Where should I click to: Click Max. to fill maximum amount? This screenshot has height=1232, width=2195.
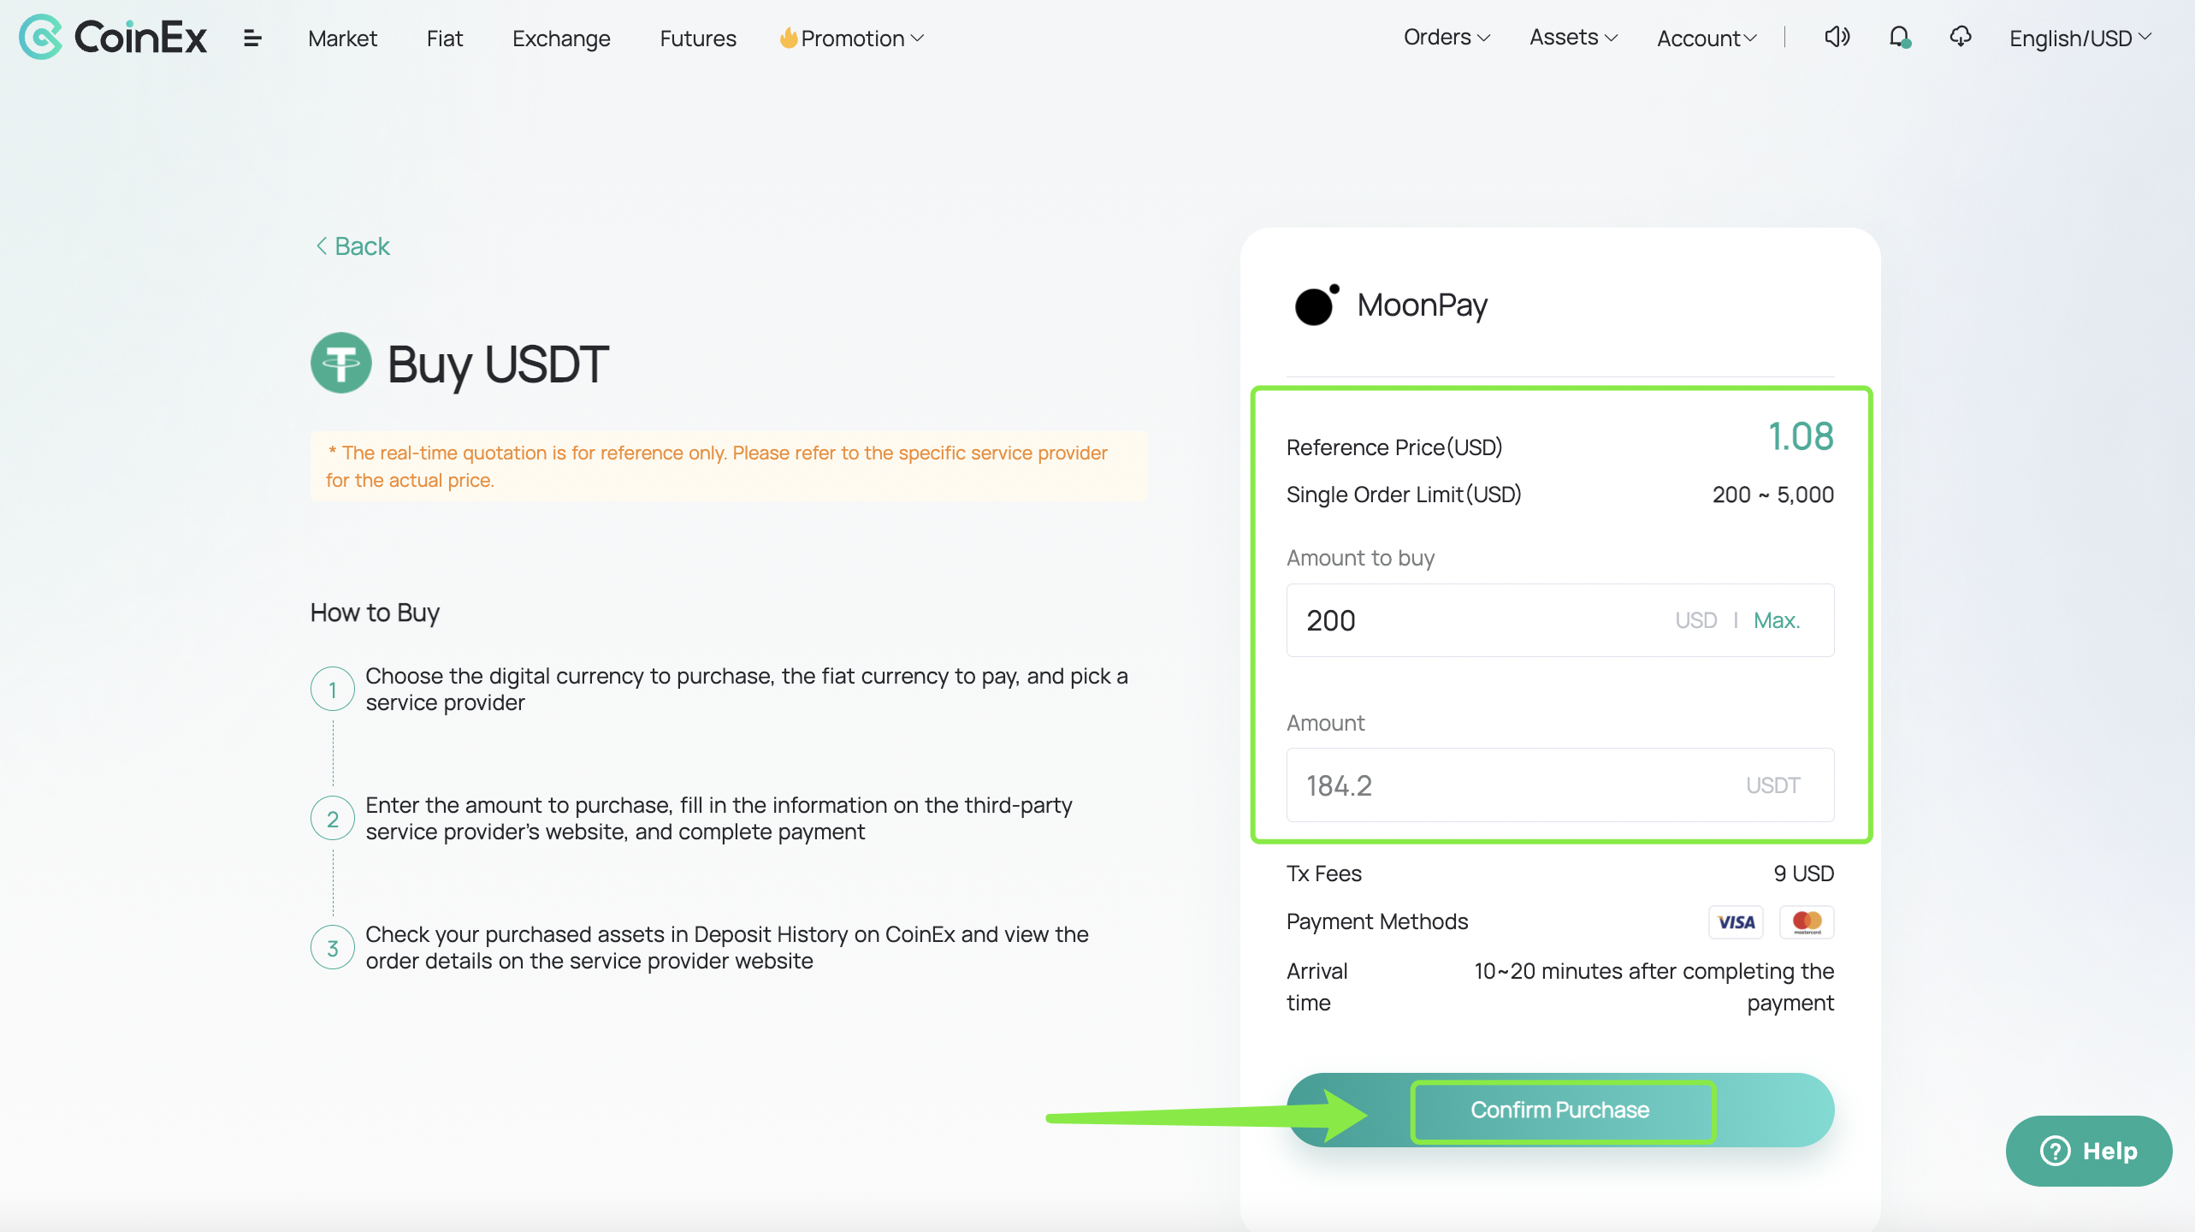pyautogui.click(x=1777, y=620)
